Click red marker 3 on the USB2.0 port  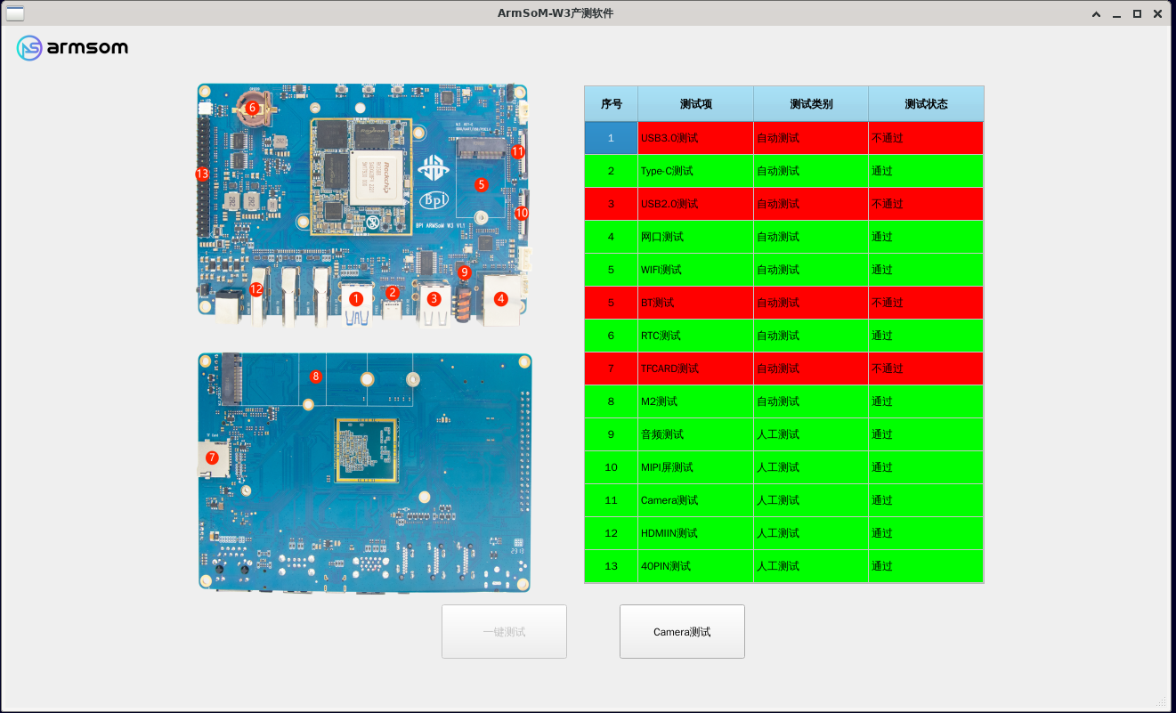(434, 299)
